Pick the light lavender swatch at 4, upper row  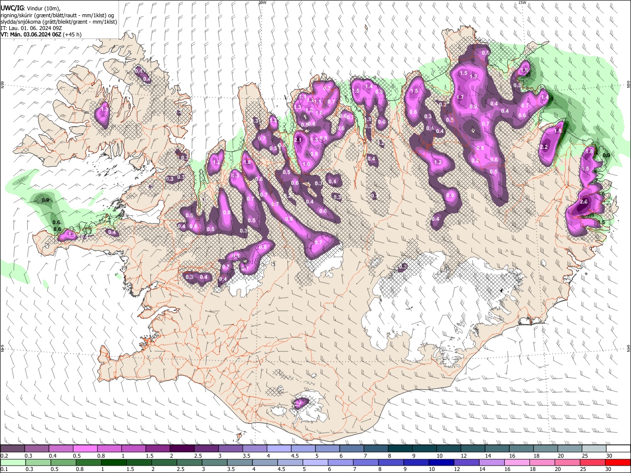point(279,449)
